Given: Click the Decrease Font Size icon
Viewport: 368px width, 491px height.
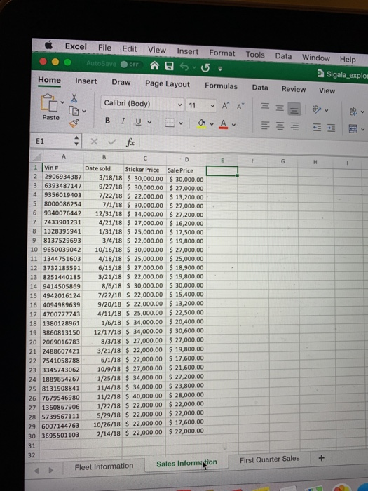Looking at the screenshot, I should pyautogui.click(x=240, y=107).
